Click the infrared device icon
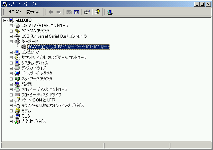The image size is (213, 150). click(17, 121)
